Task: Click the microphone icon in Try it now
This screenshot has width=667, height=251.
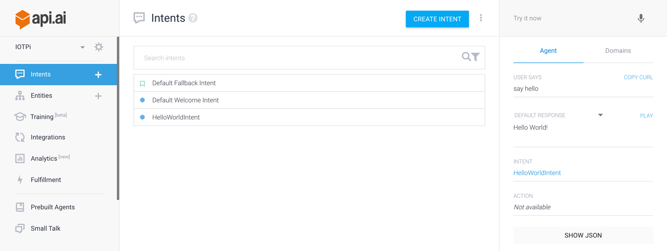Action: tap(641, 18)
